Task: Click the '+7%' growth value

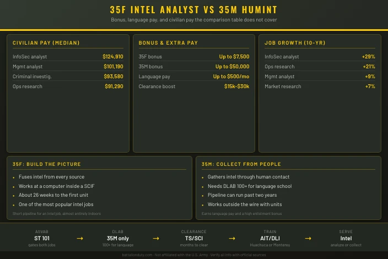Action: click(370, 87)
